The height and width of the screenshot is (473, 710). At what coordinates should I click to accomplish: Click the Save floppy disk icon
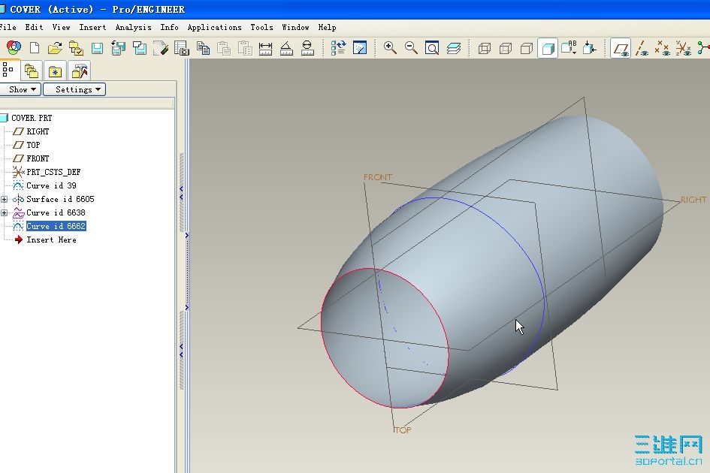(97, 48)
